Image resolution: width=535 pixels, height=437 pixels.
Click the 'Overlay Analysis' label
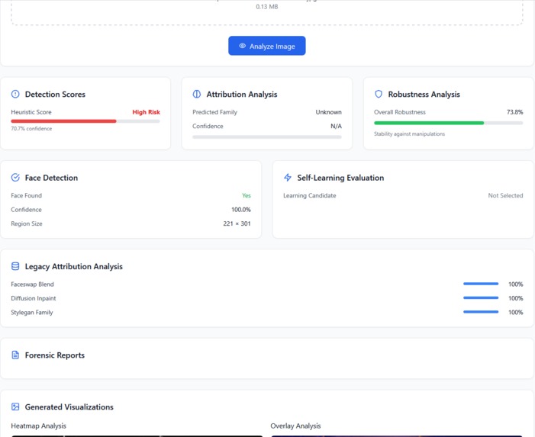(x=295, y=426)
